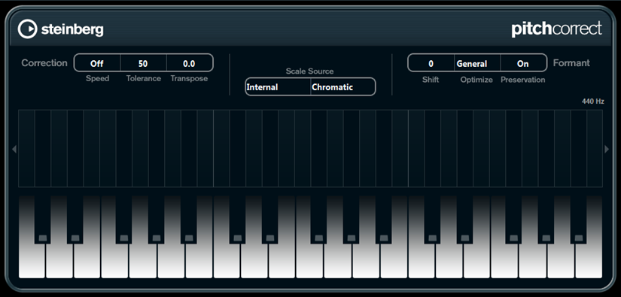This screenshot has width=621, height=297.
Task: Click the Steinberg logo icon
Action: point(27,29)
